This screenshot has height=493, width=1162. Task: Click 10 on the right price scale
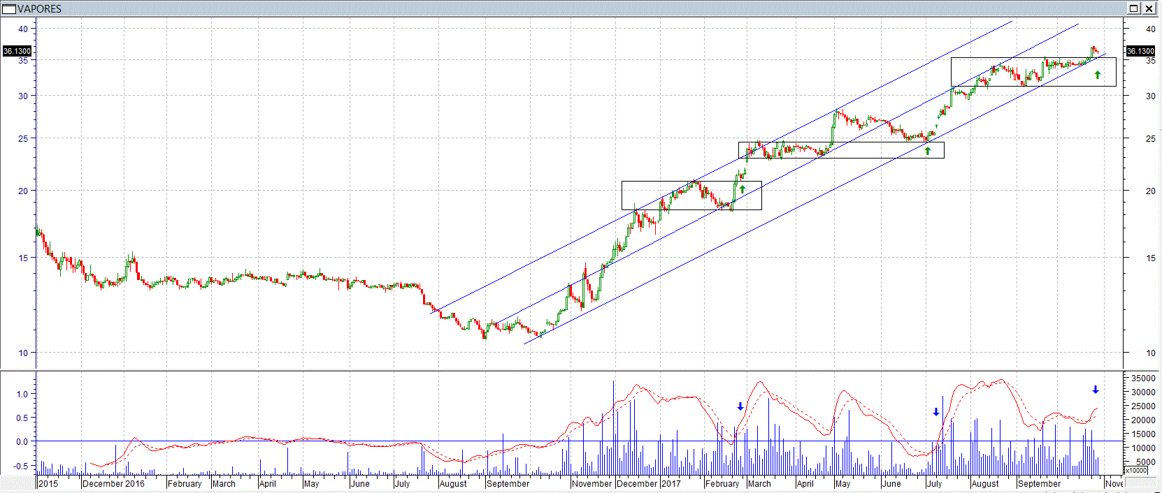coord(1150,353)
